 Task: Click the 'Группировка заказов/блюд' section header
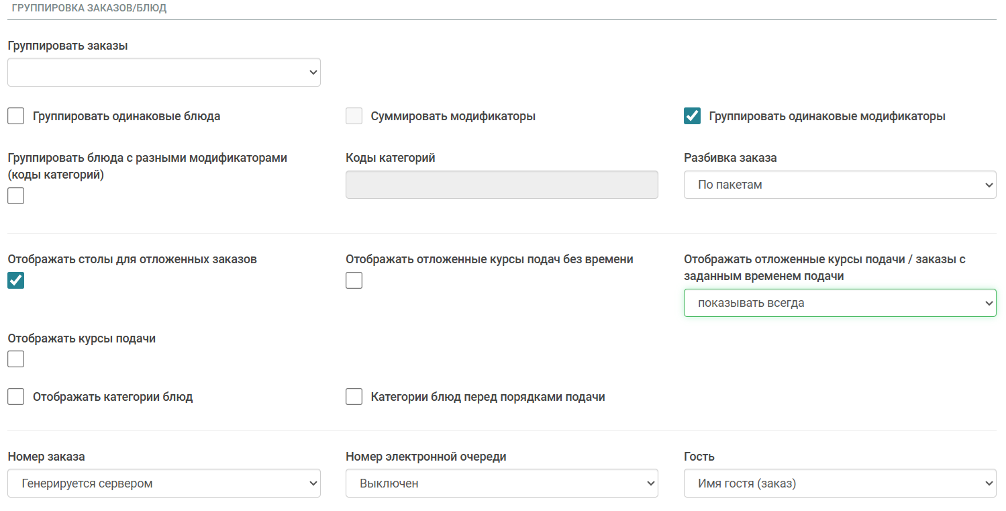pos(89,9)
